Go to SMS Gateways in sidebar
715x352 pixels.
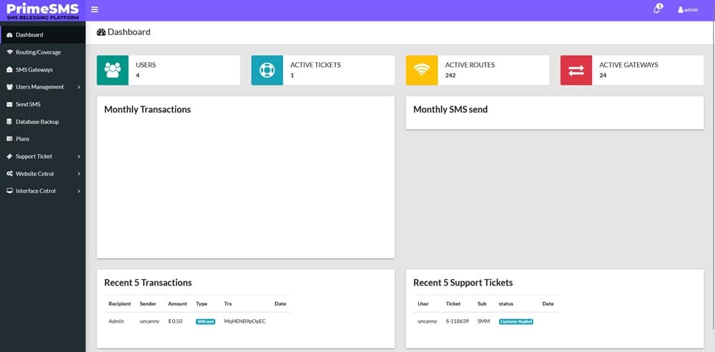coord(34,70)
